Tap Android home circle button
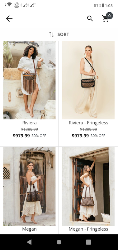 (59, 242)
